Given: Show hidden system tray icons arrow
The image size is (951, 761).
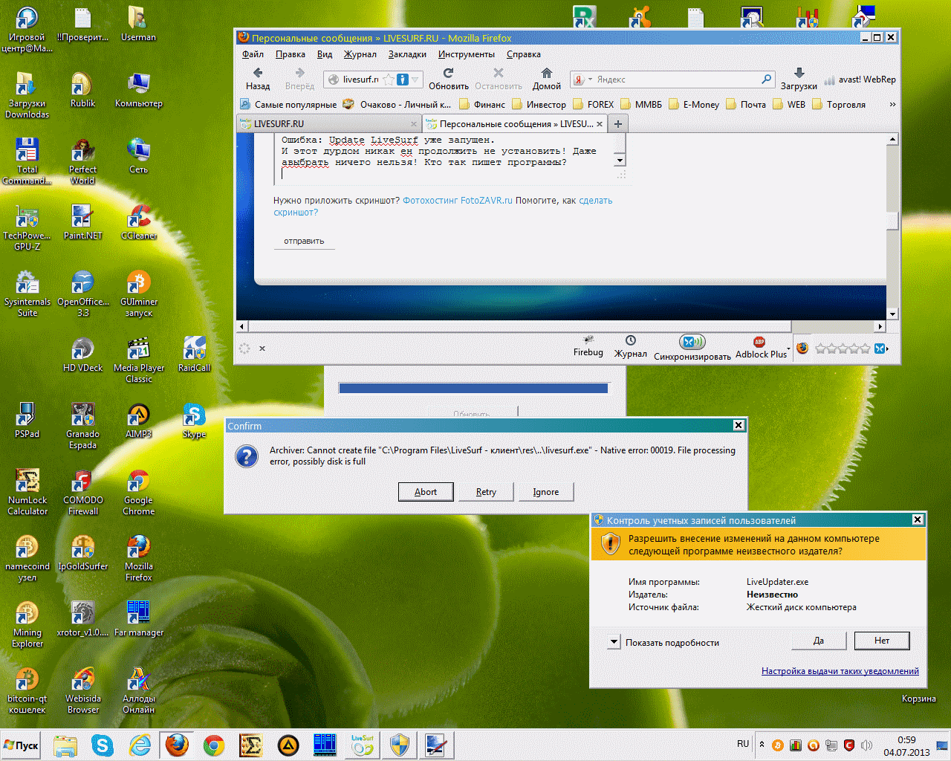Looking at the screenshot, I should coord(761,744).
